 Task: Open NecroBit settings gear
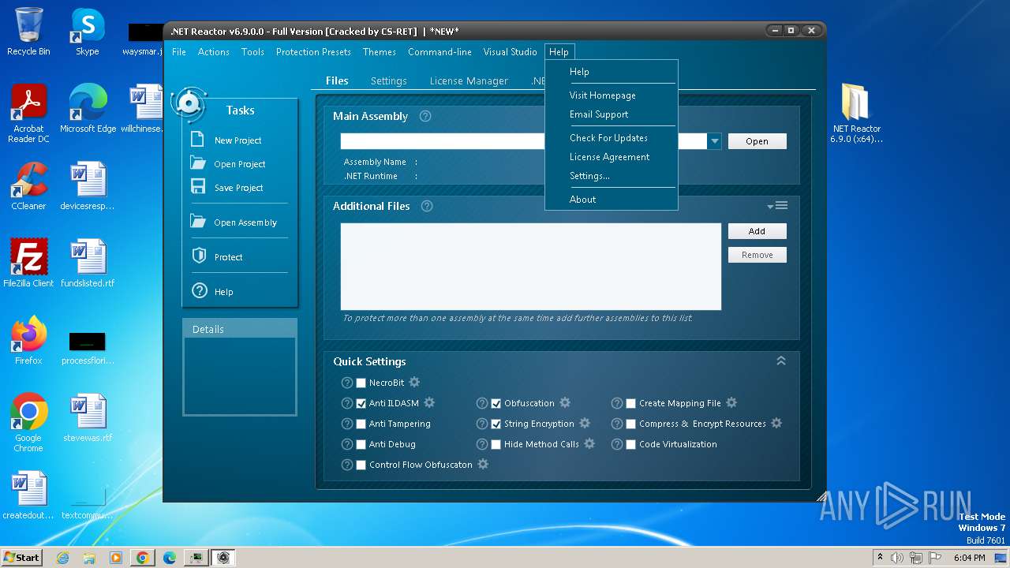(x=414, y=382)
